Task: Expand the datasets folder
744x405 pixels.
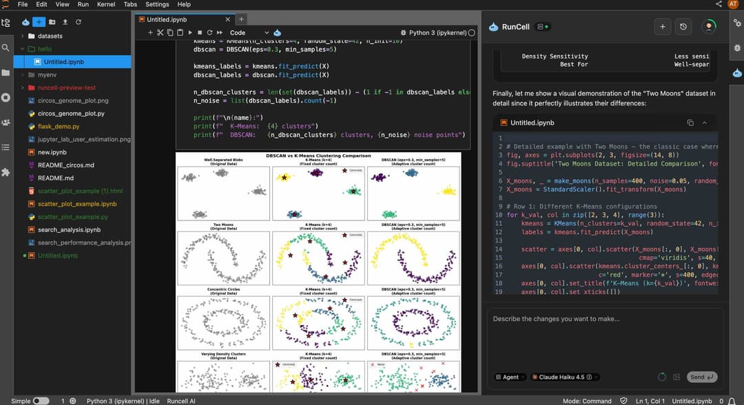Action: [x=22, y=36]
